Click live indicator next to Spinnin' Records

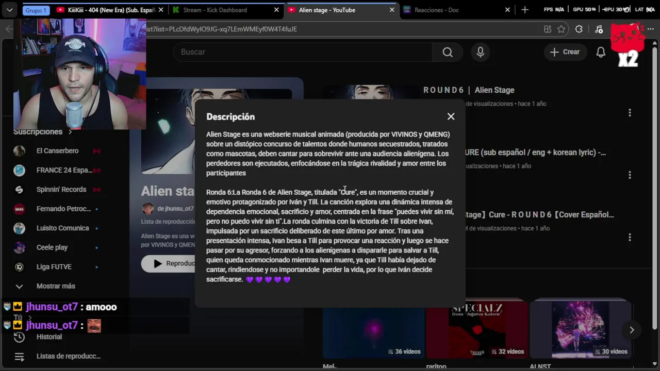point(96,190)
